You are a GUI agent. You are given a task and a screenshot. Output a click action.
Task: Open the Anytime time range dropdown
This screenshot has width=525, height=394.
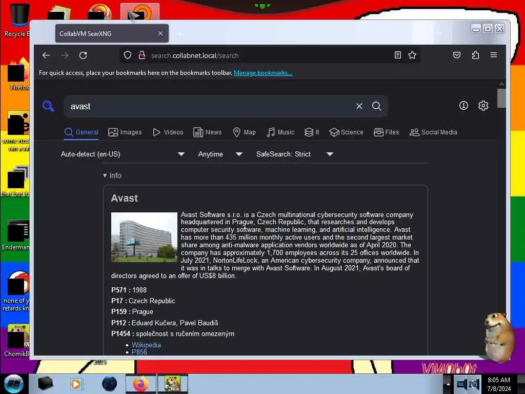220,154
